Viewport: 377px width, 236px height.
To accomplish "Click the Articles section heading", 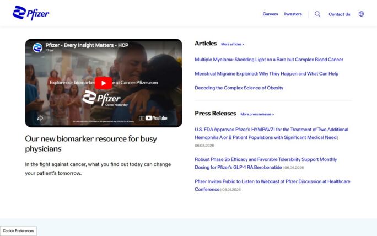I will [206, 44].
